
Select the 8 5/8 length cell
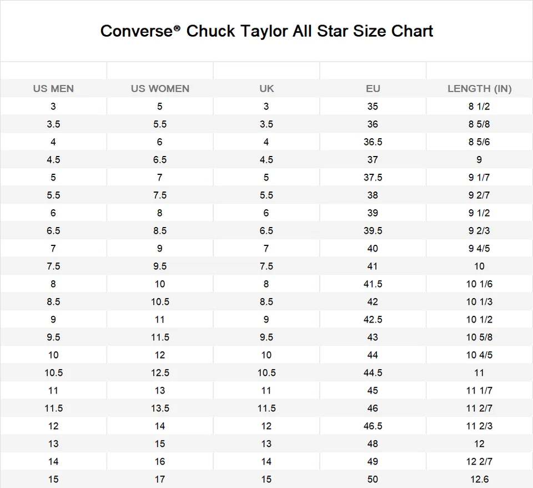[x=479, y=124]
